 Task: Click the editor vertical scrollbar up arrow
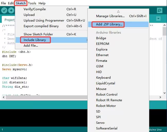pos(164,25)
